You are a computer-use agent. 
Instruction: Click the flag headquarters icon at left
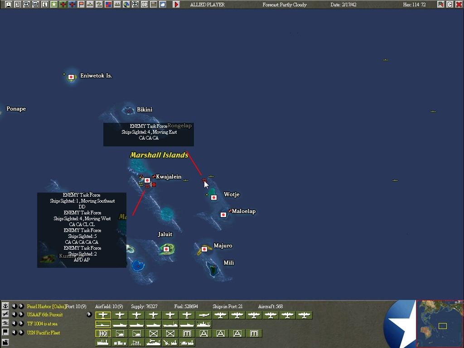tap(5, 332)
